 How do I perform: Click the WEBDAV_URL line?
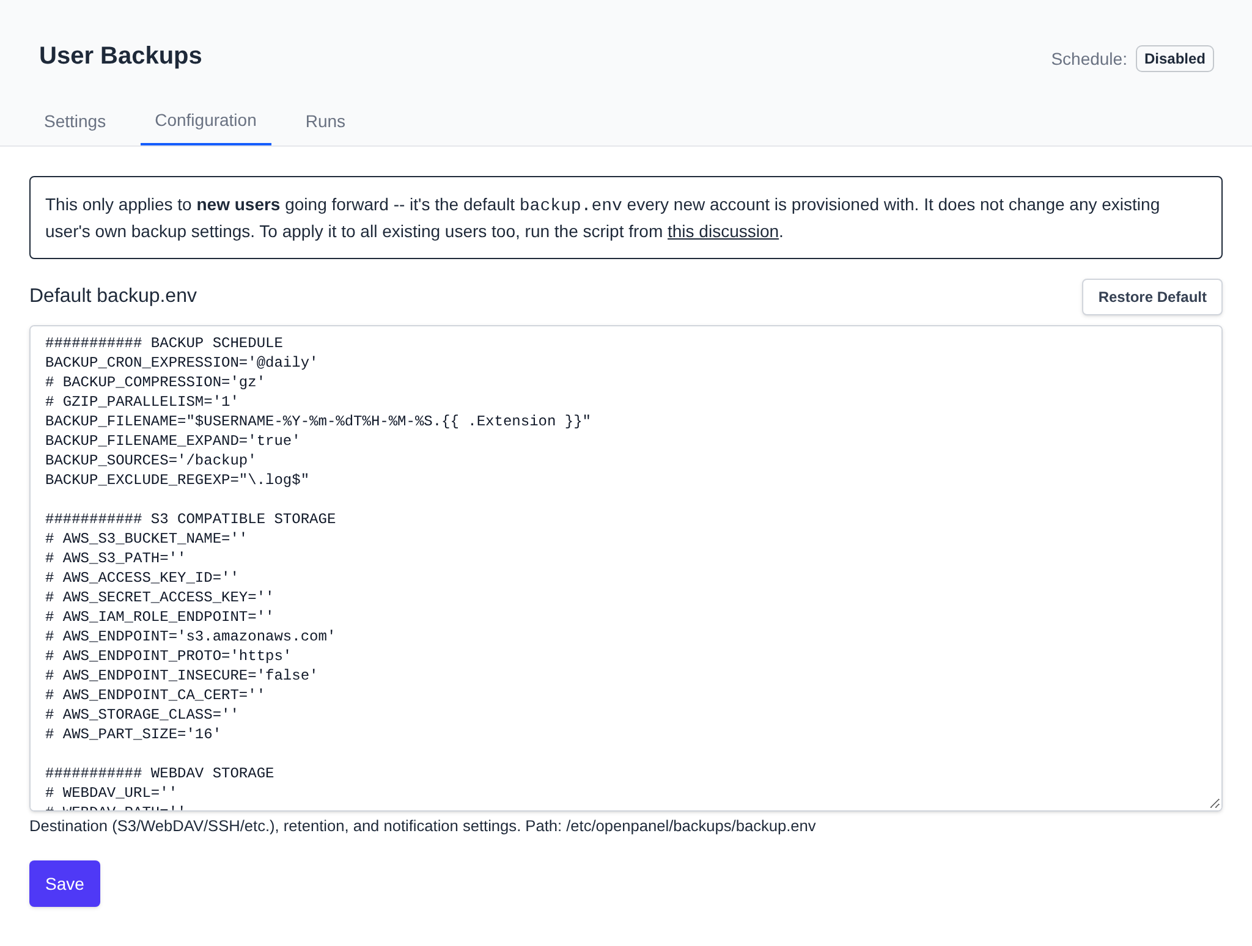tap(111, 793)
